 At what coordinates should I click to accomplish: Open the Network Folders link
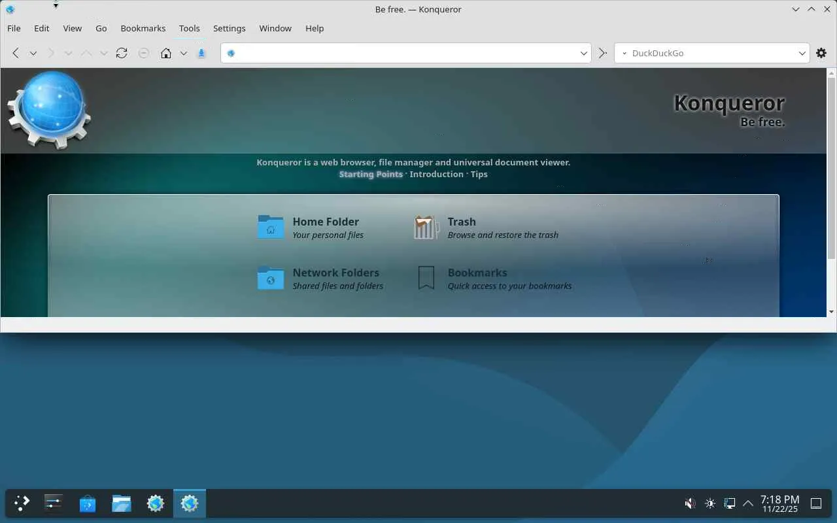coord(336,273)
